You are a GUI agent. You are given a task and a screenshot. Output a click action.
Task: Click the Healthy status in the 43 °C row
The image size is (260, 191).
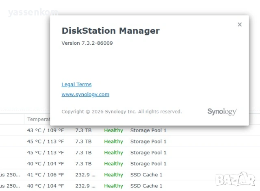click(114, 130)
